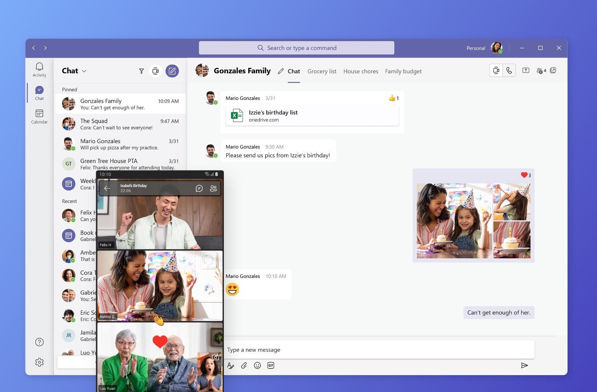Attach a file with the paperclip icon

(x=244, y=365)
